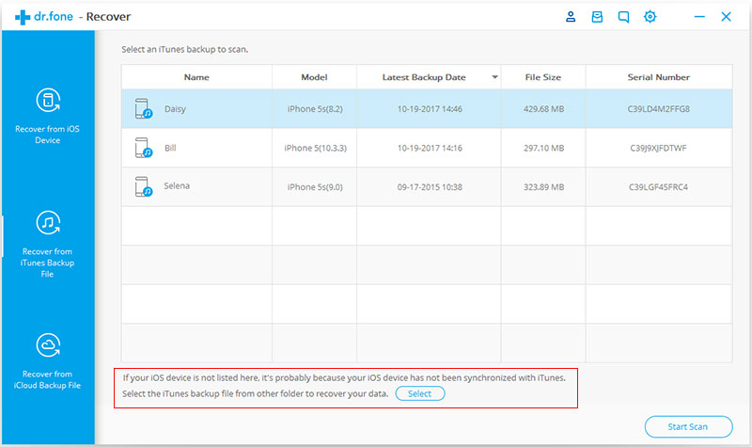Click serial number C39J9XJFDTWF
The height and width of the screenshot is (447, 752).
point(659,148)
